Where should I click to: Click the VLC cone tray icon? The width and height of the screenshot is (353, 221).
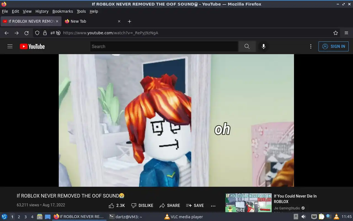tap(336, 217)
